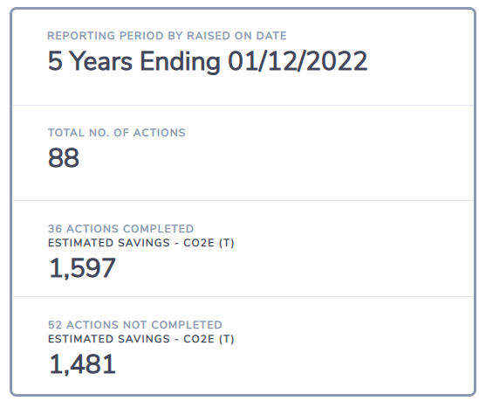Click 'Estimated Savings - CO2E (T)' under not completed actions
Image resolution: width=479 pixels, height=401 pixels.
(141, 339)
